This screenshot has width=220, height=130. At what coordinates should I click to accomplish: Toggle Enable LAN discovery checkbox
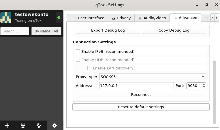[x=89, y=68]
